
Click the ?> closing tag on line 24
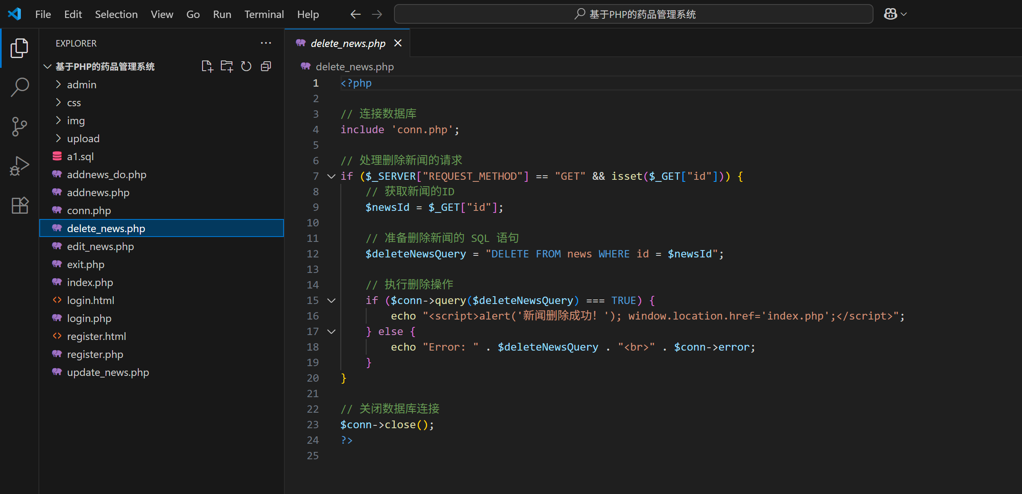point(347,440)
